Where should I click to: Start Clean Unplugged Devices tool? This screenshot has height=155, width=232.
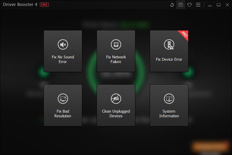click(116, 105)
